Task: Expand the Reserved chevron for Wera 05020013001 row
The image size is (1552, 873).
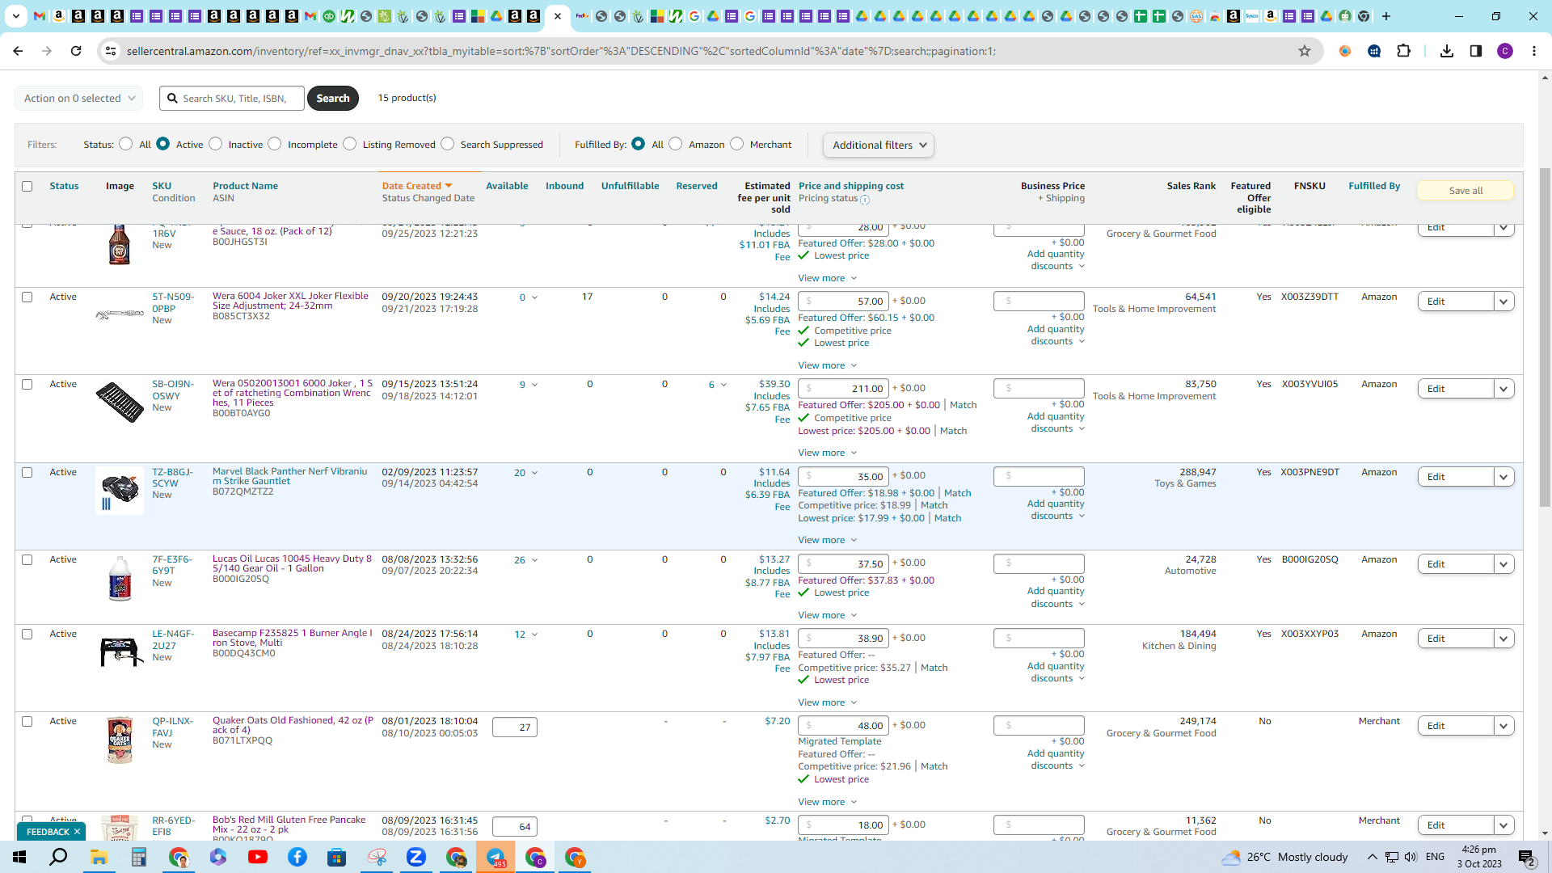Action: point(723,385)
